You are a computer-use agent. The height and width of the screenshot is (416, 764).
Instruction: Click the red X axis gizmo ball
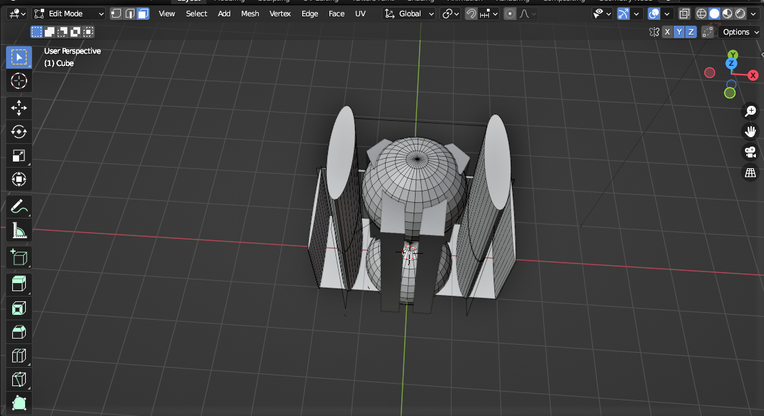[752, 75]
